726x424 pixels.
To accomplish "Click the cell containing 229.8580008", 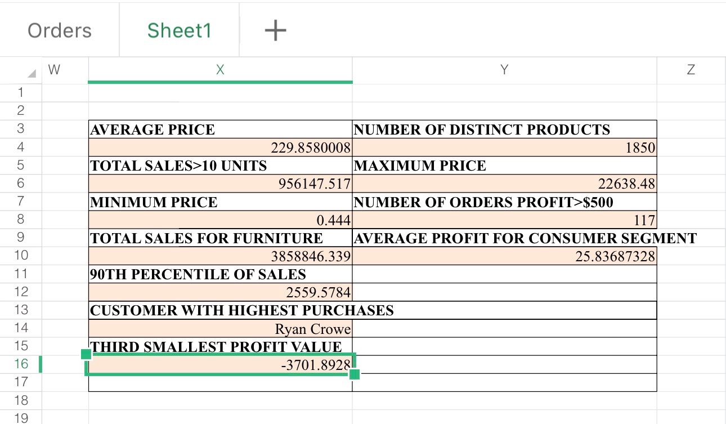I will point(220,148).
